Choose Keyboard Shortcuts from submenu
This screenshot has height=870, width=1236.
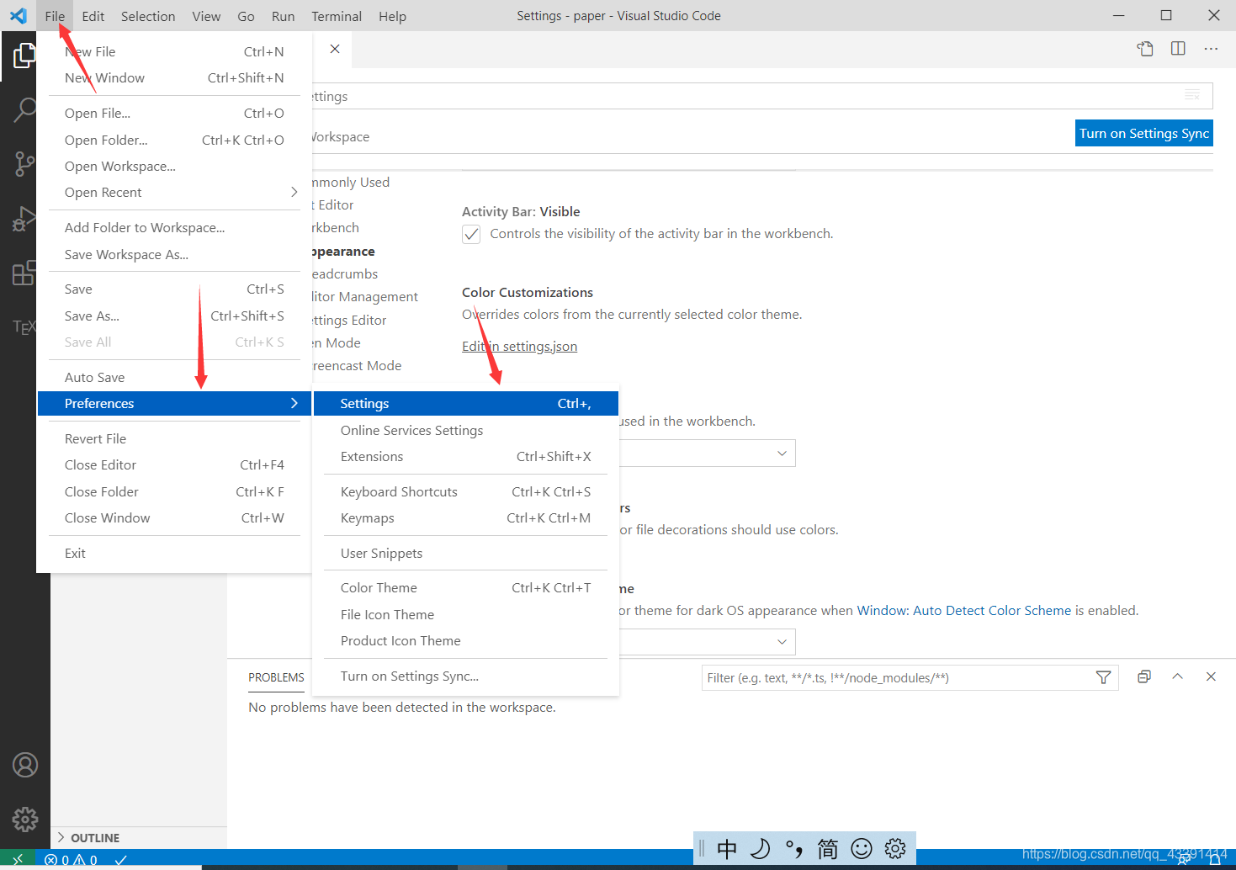pyautogui.click(x=465, y=491)
